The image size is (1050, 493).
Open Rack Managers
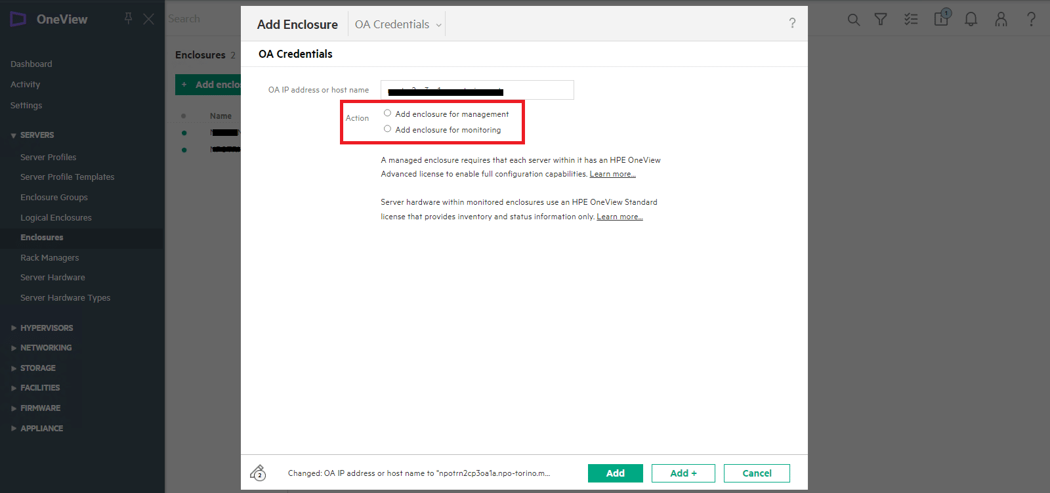coord(50,257)
